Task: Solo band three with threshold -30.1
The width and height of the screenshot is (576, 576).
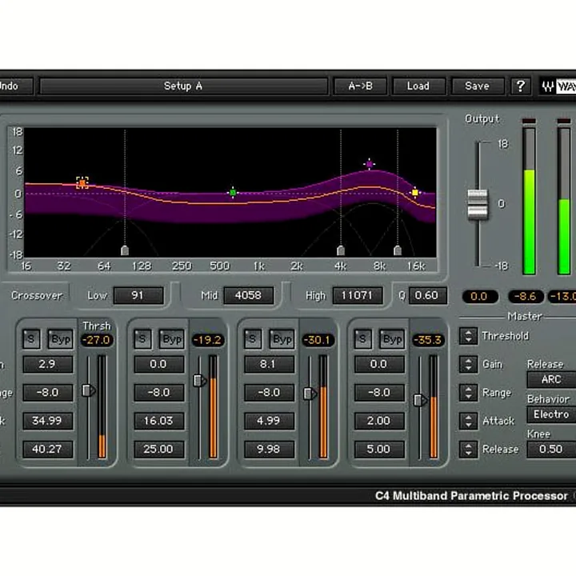Action: pos(252,338)
